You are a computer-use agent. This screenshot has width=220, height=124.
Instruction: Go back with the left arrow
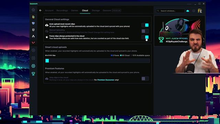(x=41, y=10)
